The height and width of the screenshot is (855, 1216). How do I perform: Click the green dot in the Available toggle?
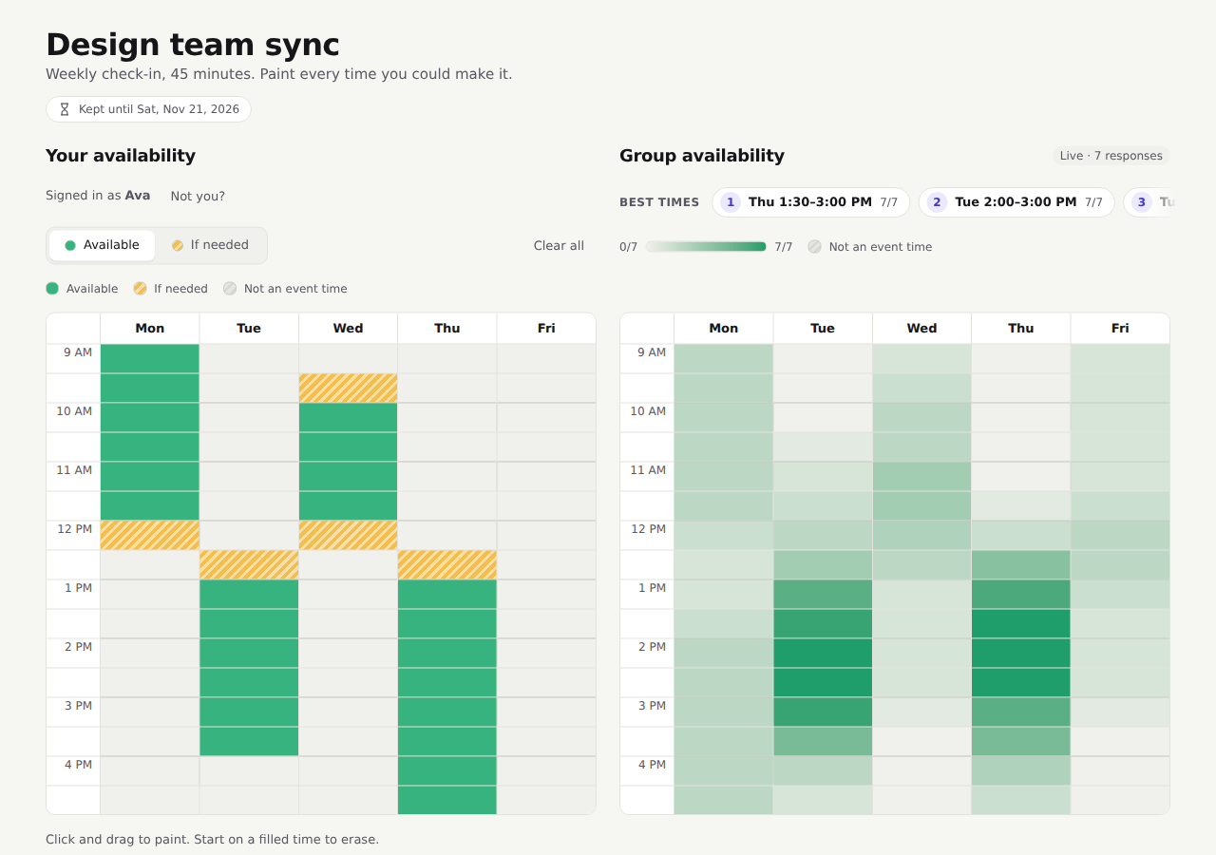70,245
